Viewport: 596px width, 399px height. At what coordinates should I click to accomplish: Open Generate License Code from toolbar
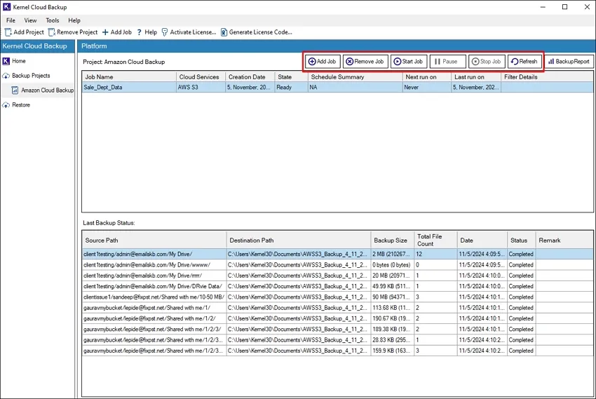[x=257, y=32]
